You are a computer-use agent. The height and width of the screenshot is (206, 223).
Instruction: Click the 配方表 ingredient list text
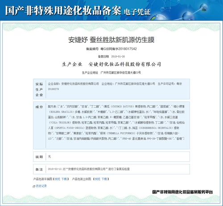[x=116, y=123]
